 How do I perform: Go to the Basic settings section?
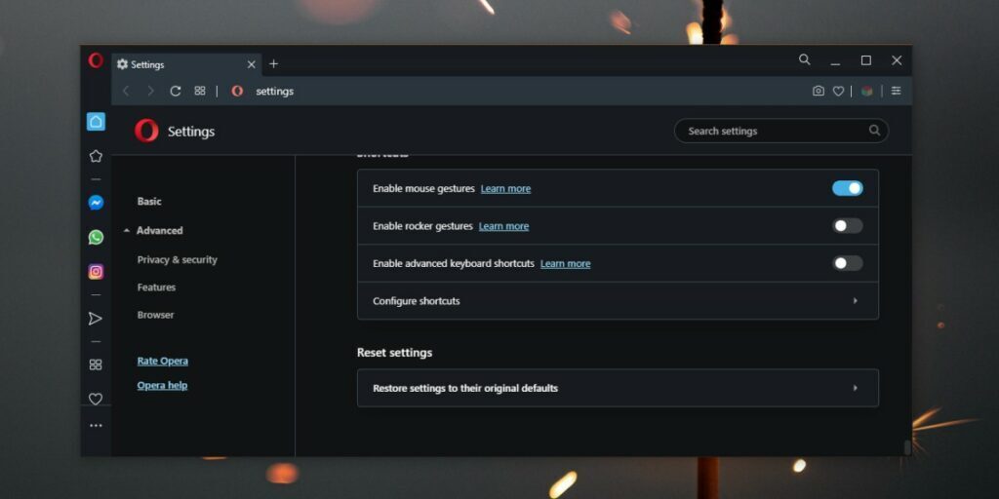(149, 202)
